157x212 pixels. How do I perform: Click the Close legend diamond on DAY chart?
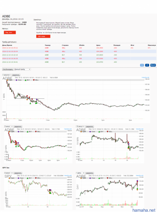90,178
